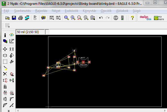This screenshot has width=167, height=112.
Task: Click Zoom to fit icon
Action: coord(67,18)
